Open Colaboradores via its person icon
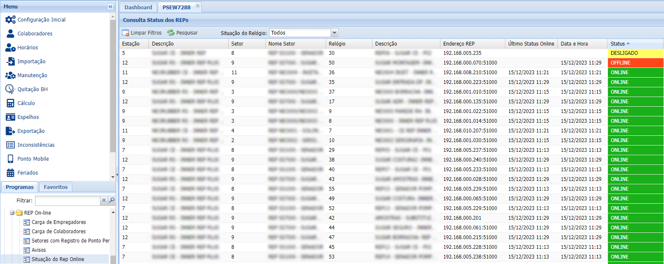664x264 pixels. point(10,34)
